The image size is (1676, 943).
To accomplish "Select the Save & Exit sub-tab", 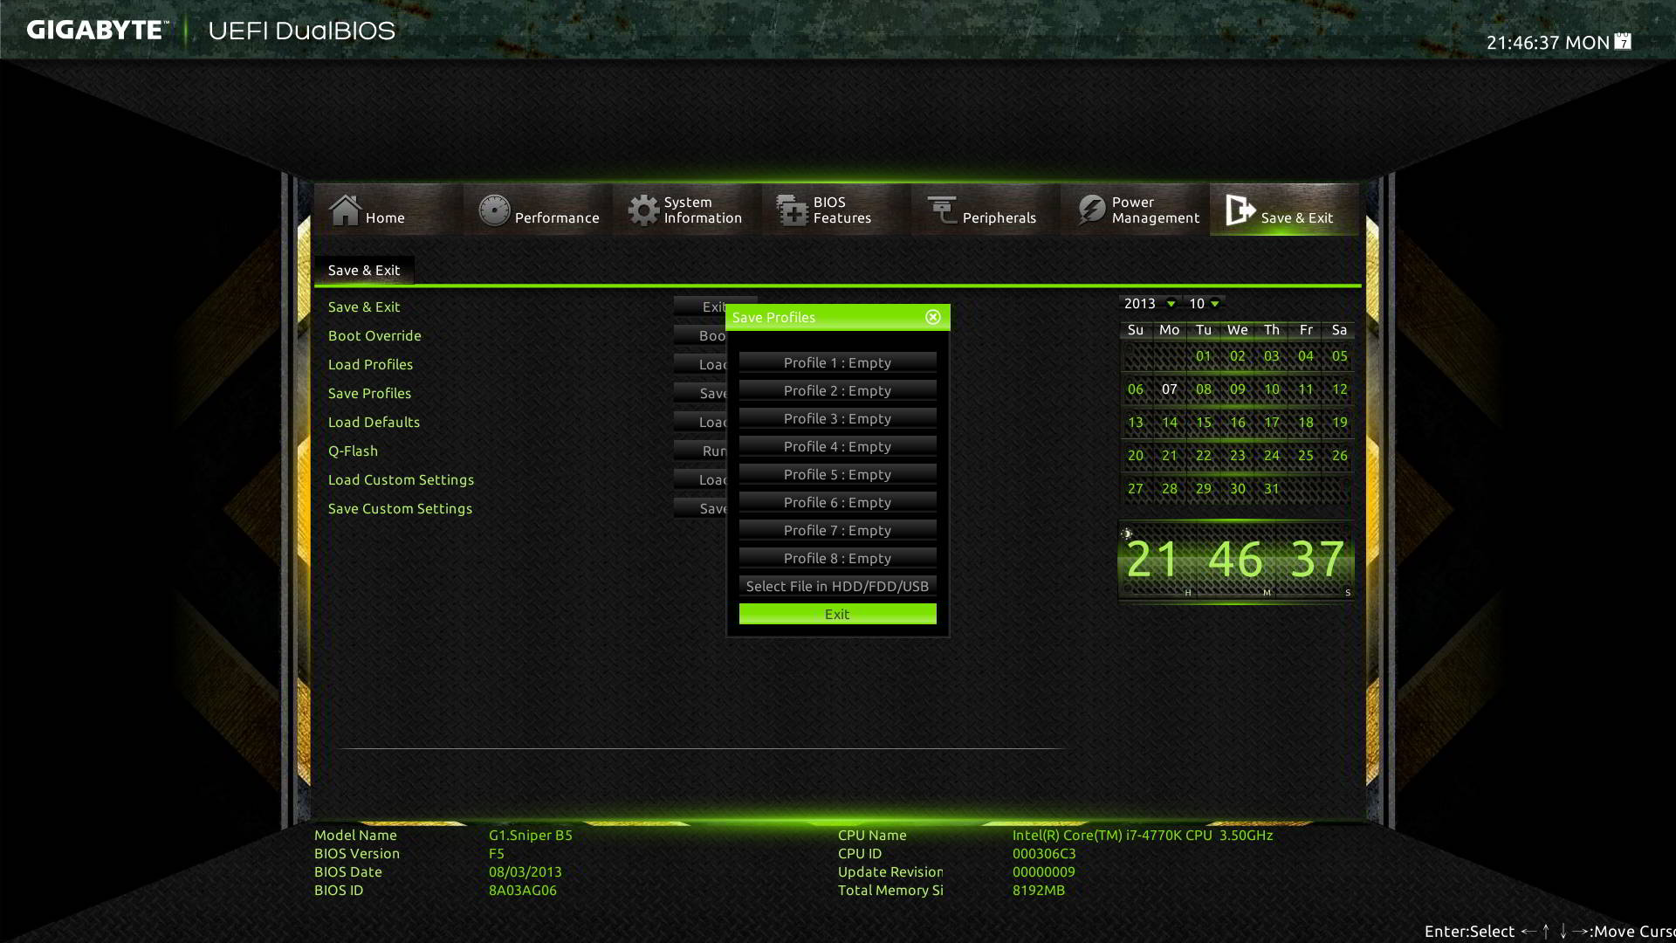I will [x=364, y=270].
